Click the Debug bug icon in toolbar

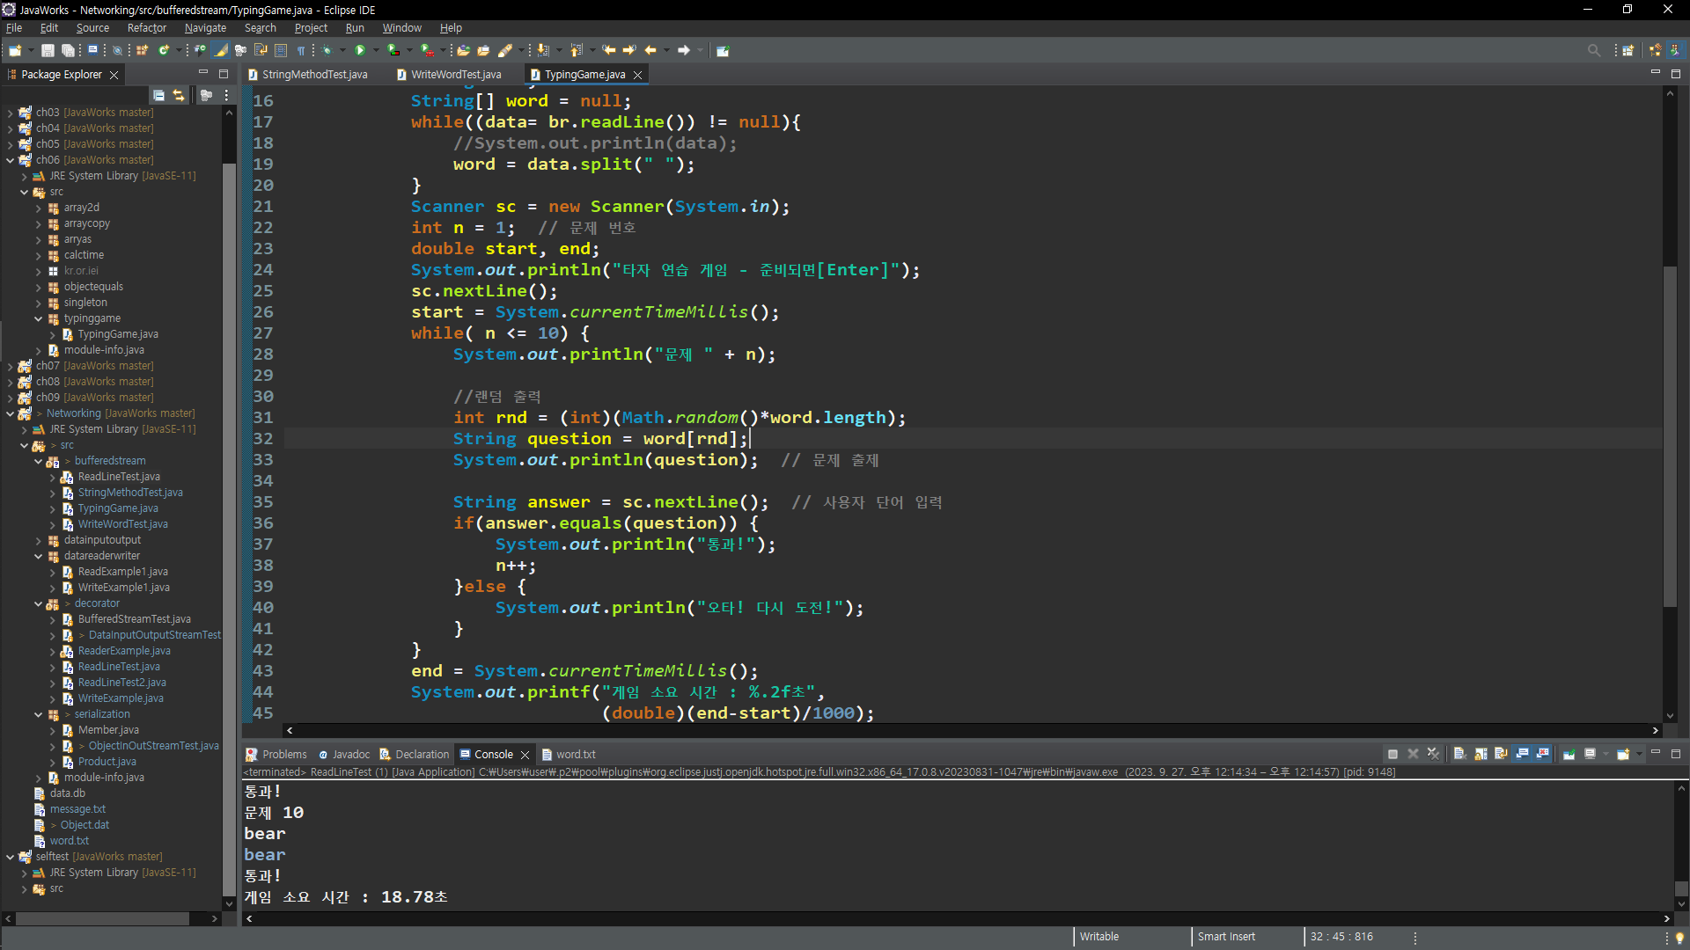click(x=327, y=50)
